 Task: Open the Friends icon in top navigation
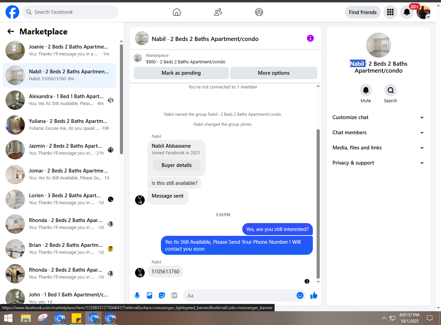[218, 12]
